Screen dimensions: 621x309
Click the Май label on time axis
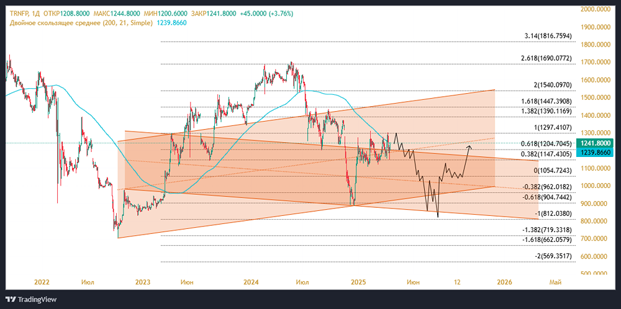[x=556, y=282]
